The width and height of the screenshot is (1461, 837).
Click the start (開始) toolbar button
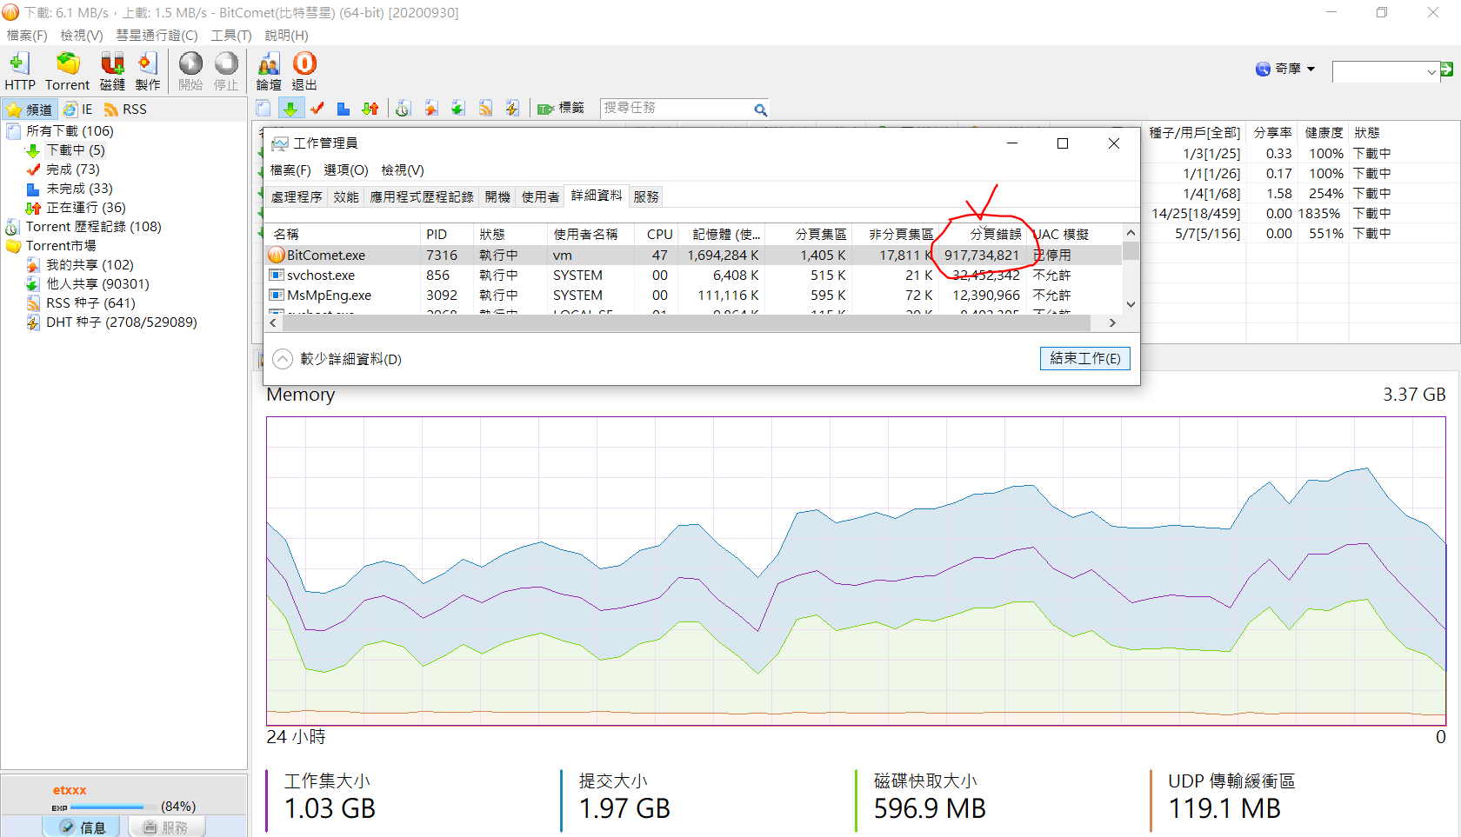(190, 71)
